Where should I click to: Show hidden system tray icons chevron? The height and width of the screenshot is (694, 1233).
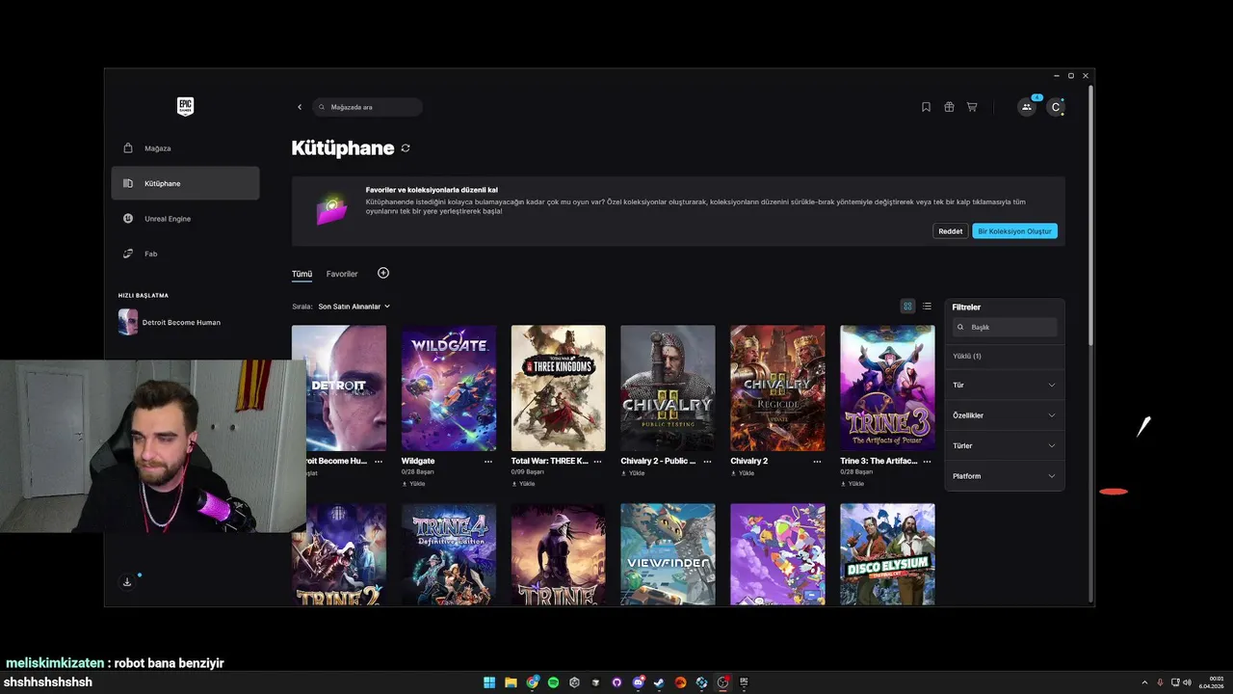1144,682
